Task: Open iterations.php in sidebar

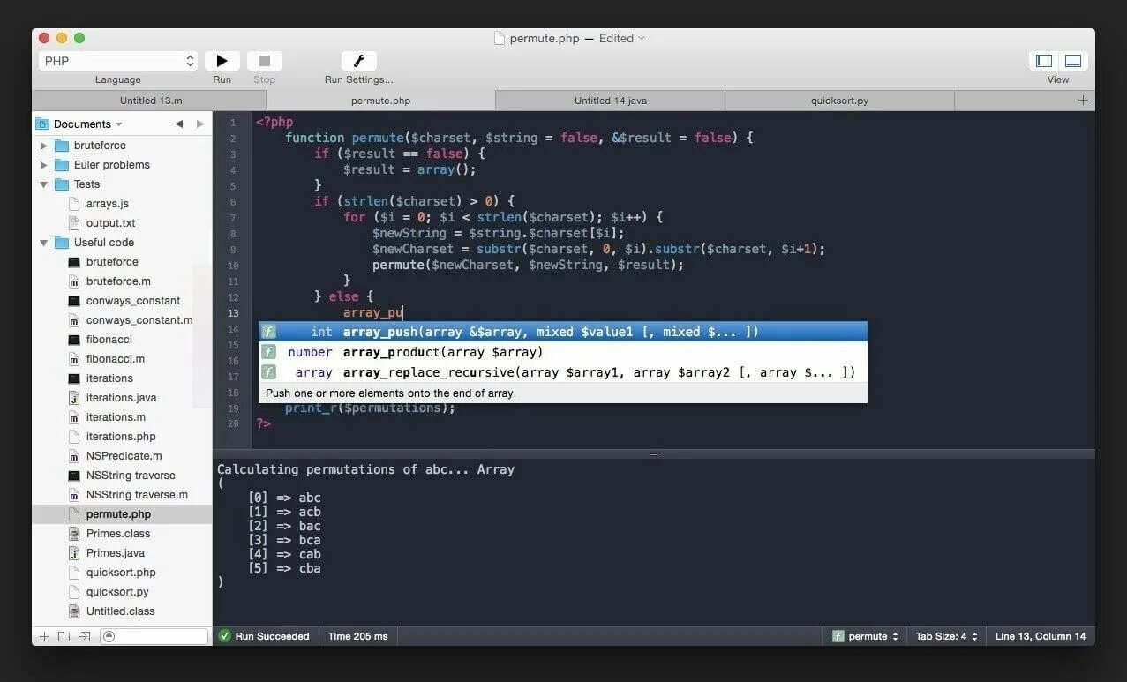Action: (x=121, y=437)
